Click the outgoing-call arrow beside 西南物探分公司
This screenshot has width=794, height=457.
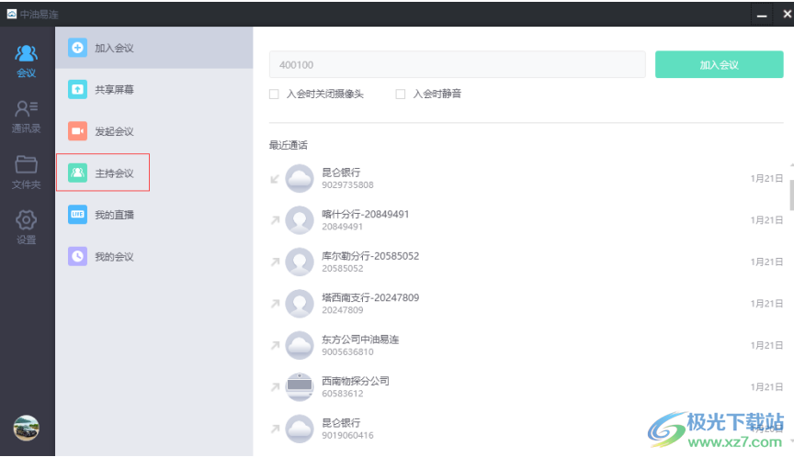[275, 387]
